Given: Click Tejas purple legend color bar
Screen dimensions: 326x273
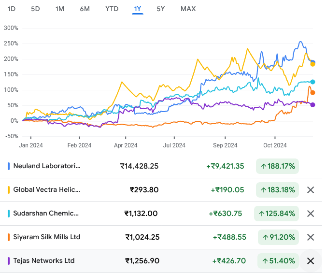Looking at the screenshot, I should point(9,261).
